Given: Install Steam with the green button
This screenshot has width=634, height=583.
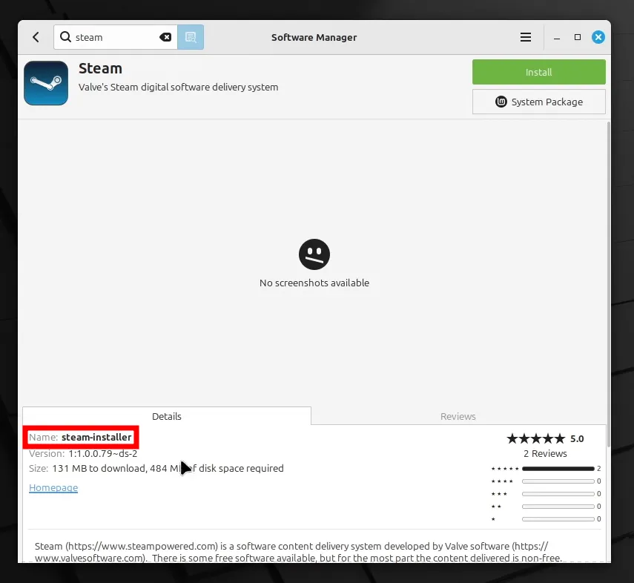Looking at the screenshot, I should coord(538,72).
